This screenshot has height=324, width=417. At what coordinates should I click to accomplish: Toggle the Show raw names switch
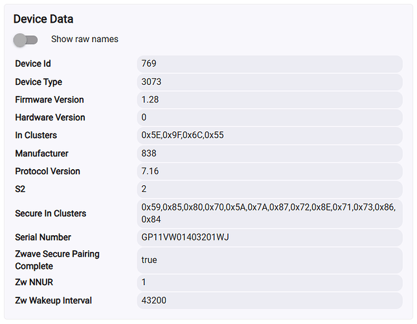click(x=26, y=40)
